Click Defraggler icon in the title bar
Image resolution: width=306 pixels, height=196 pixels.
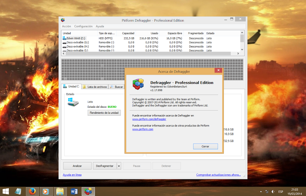(x=63, y=20)
